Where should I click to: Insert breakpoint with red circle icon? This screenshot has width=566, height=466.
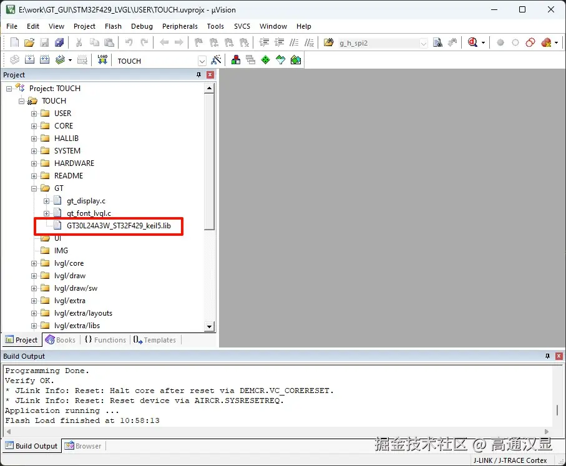pyautogui.click(x=500, y=42)
